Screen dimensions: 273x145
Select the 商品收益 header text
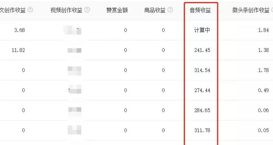pos(155,10)
